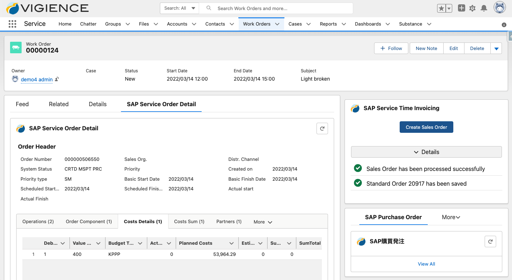Open the Partners (1) tab
Viewport: 512px width, 280px height.
[x=229, y=222]
